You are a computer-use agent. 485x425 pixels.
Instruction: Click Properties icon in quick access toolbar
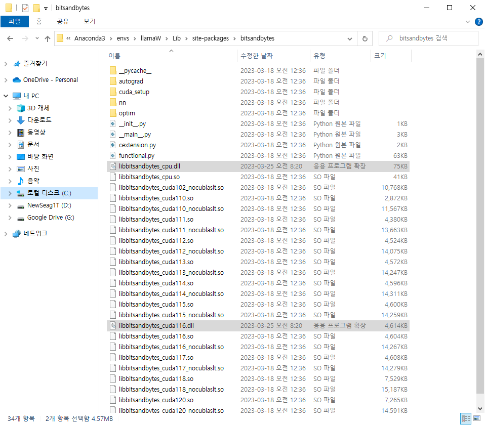click(25, 8)
